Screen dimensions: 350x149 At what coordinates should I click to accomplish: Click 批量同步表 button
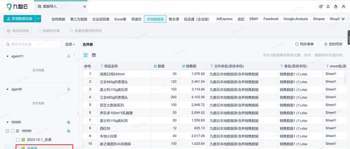pyautogui.click(x=49, y=31)
